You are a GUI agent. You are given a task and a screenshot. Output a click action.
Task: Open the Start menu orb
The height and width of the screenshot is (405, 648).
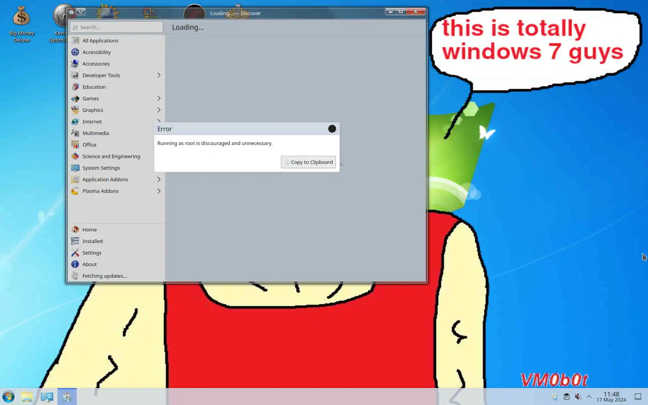(x=8, y=397)
